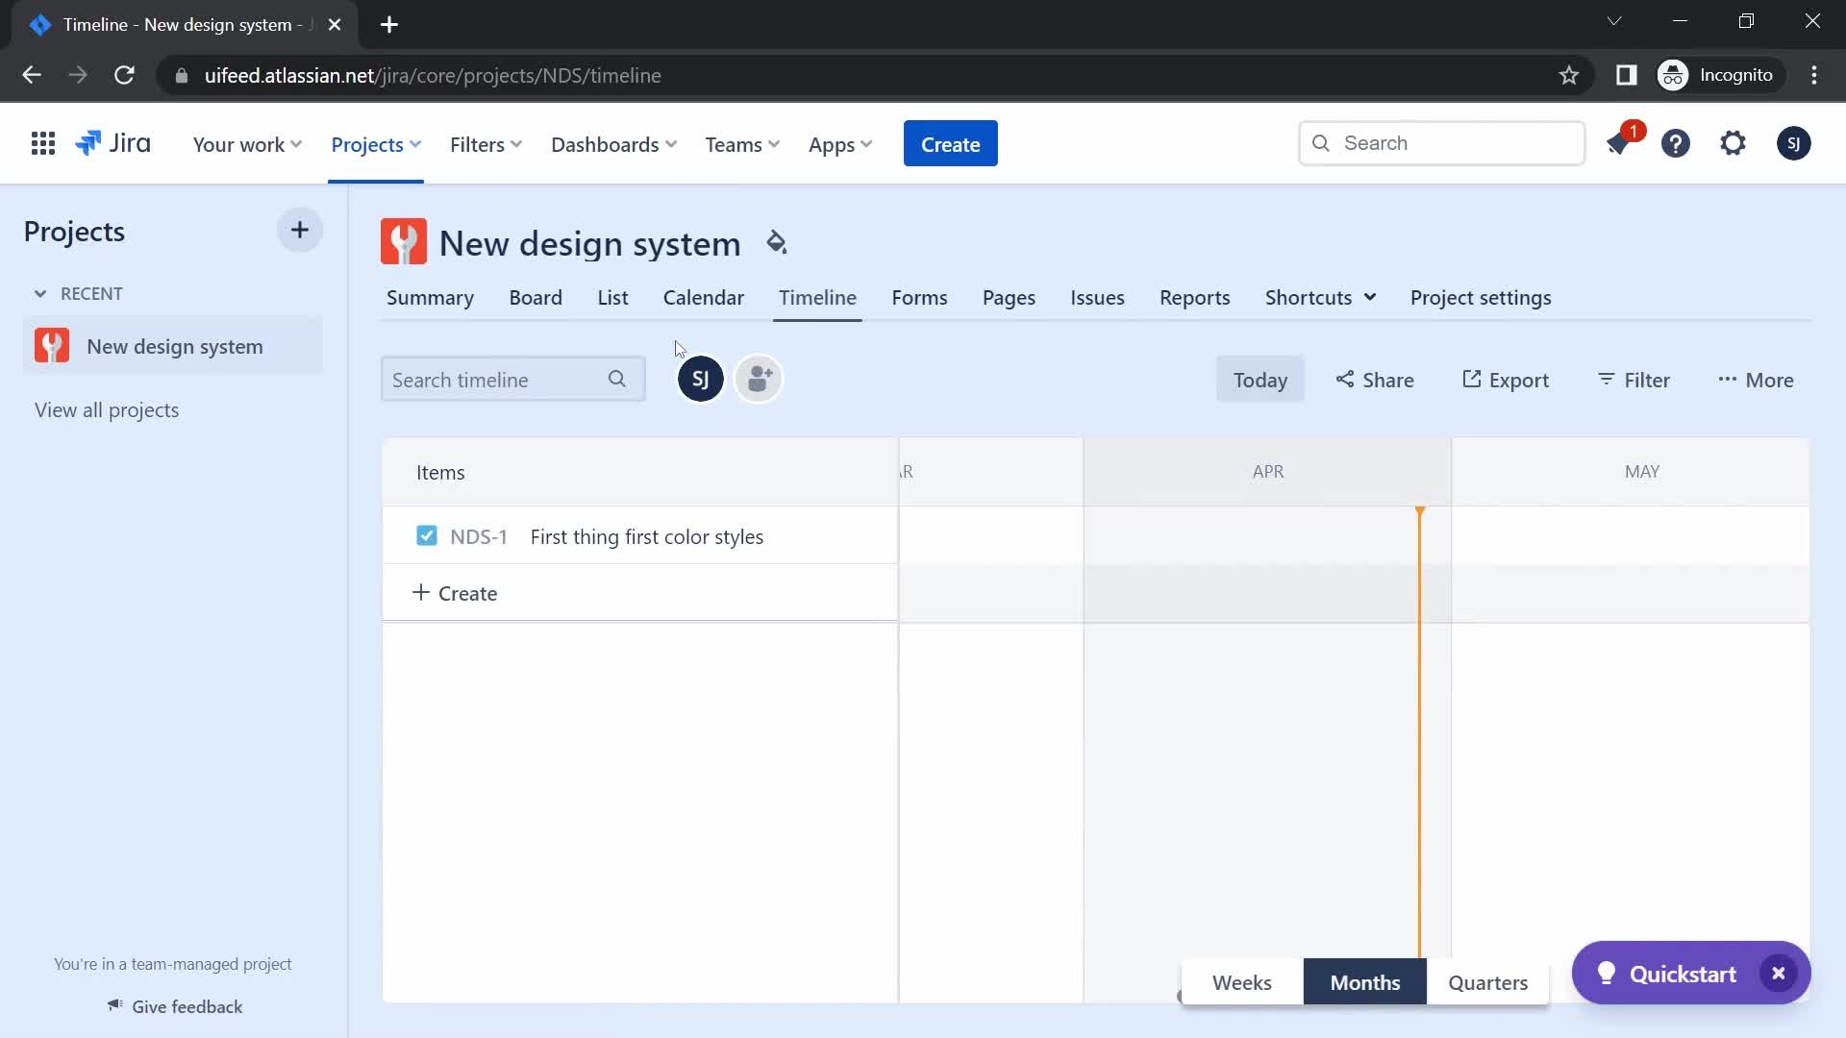Viewport: 1846px width, 1038px height.
Task: Expand the Projects navigation dropdown
Action: pyautogui.click(x=375, y=143)
